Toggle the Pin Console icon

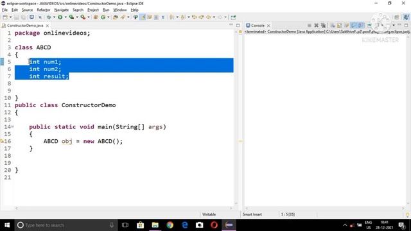click(369, 26)
